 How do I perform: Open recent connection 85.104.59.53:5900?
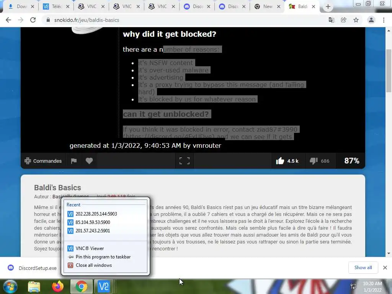(105, 222)
